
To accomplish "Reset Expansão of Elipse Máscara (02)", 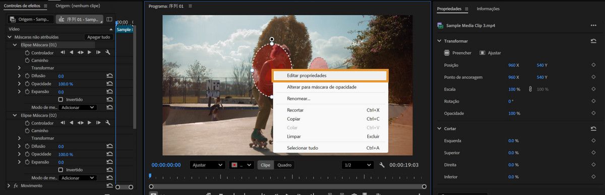I will [109, 162].
